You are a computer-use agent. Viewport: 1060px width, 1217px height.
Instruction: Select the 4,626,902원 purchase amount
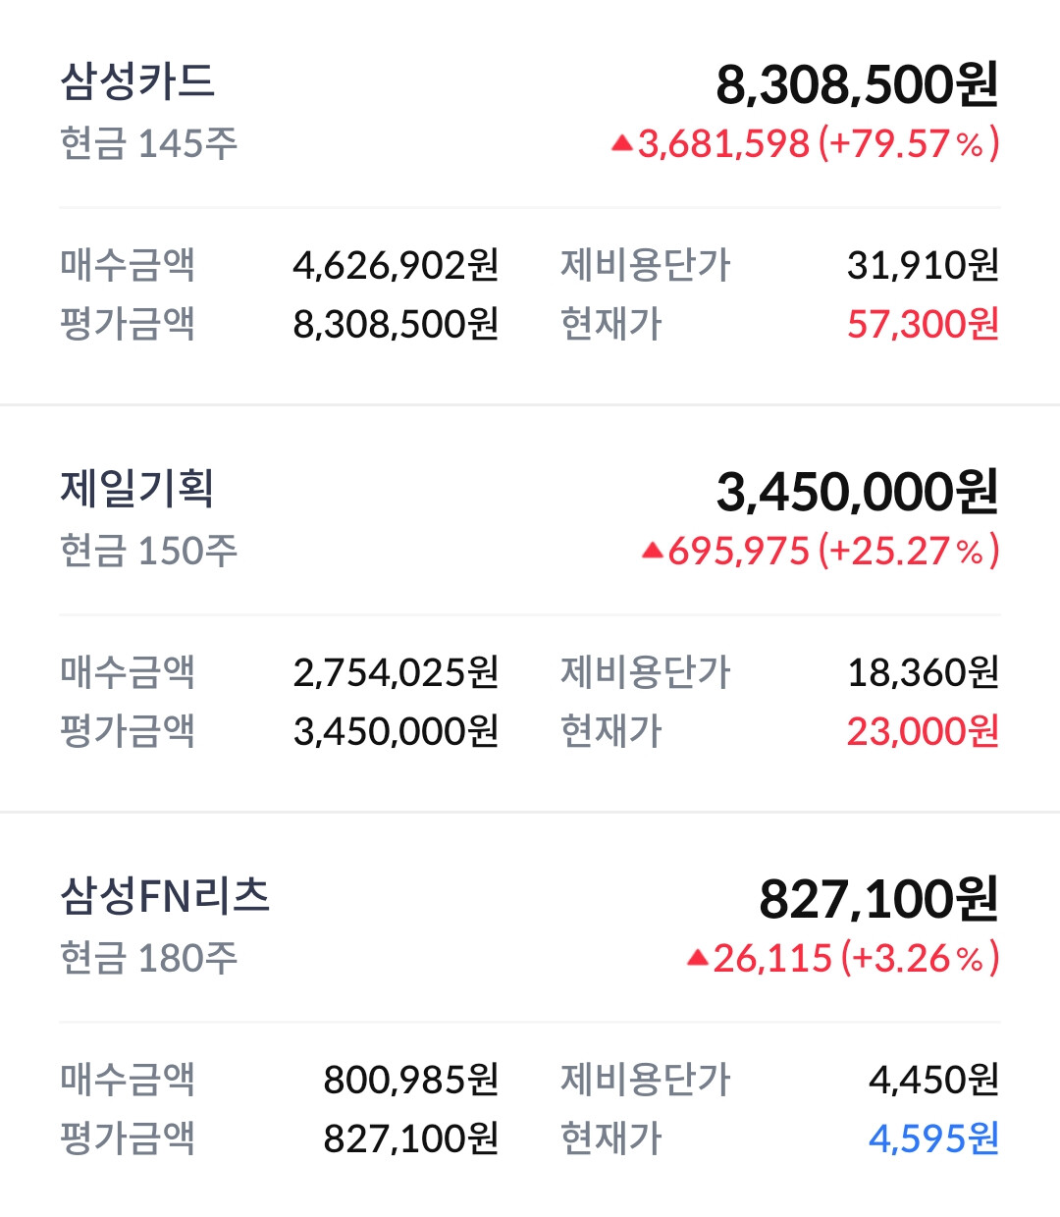[x=396, y=265]
